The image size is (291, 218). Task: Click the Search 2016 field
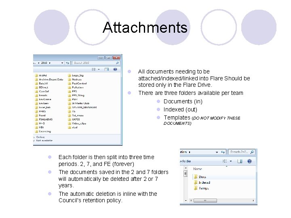pos(96,63)
